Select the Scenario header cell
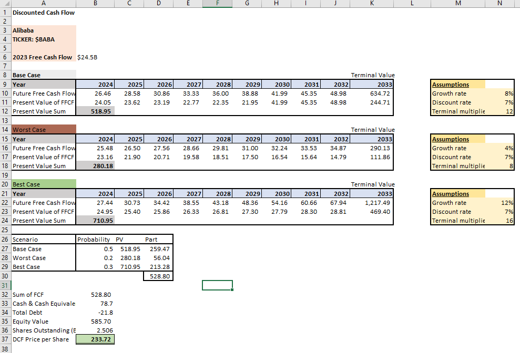Screen dimensions: 520x353 coord(44,240)
